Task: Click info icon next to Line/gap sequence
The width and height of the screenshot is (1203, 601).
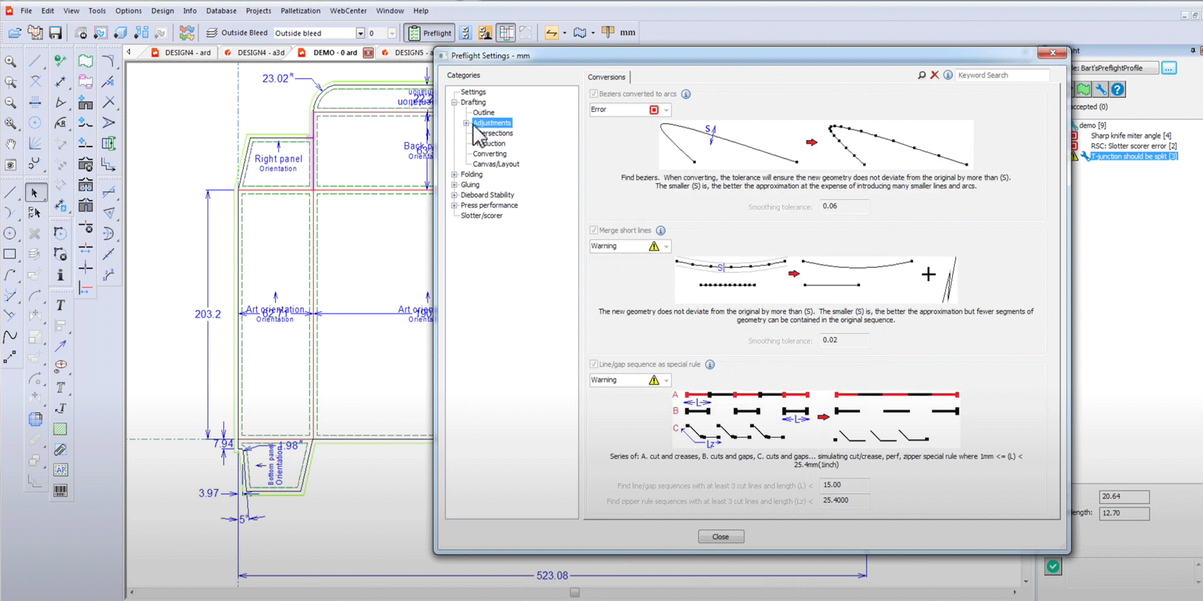Action: [710, 364]
